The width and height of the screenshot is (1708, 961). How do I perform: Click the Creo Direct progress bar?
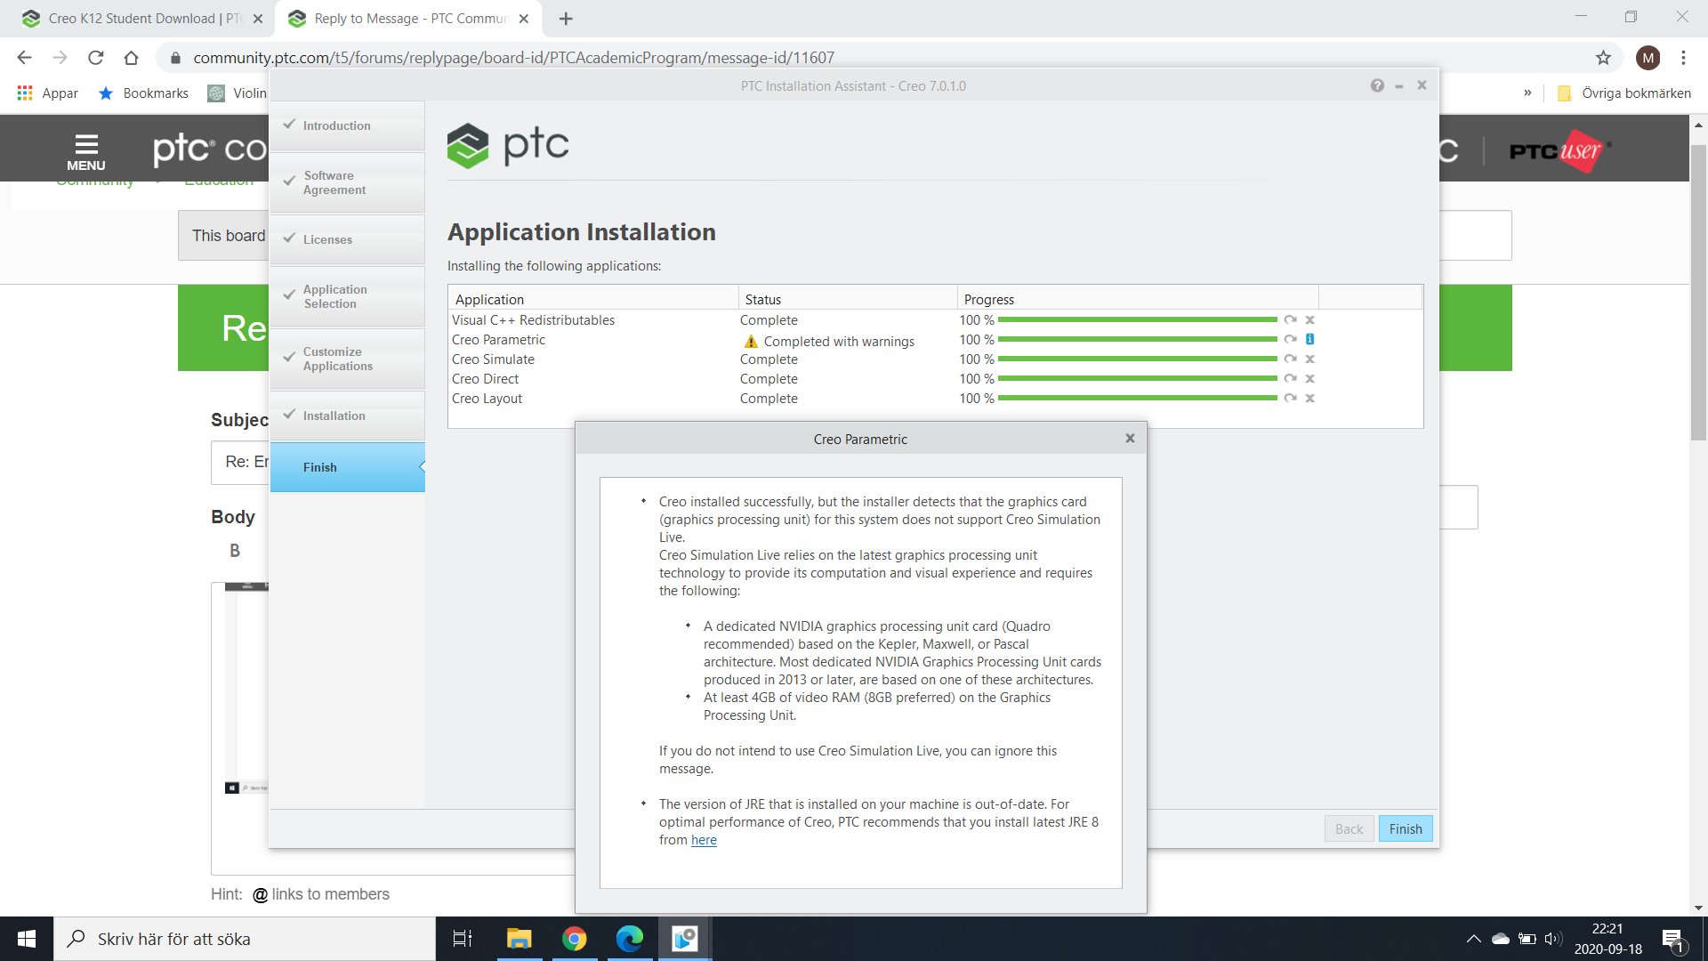click(x=1139, y=378)
